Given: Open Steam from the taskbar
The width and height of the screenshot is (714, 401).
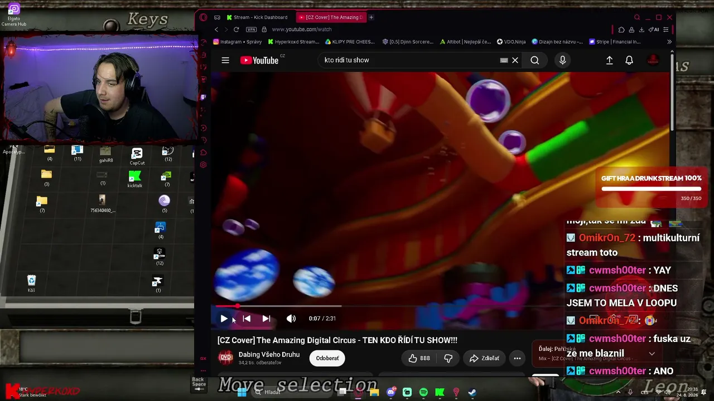Looking at the screenshot, I should coord(472,392).
